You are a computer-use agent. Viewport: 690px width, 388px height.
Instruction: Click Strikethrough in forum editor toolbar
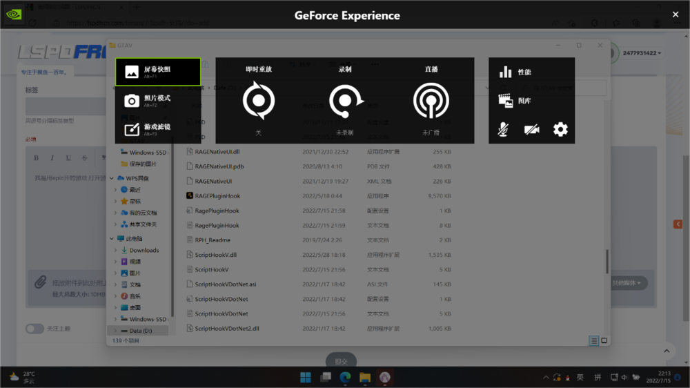pos(84,157)
